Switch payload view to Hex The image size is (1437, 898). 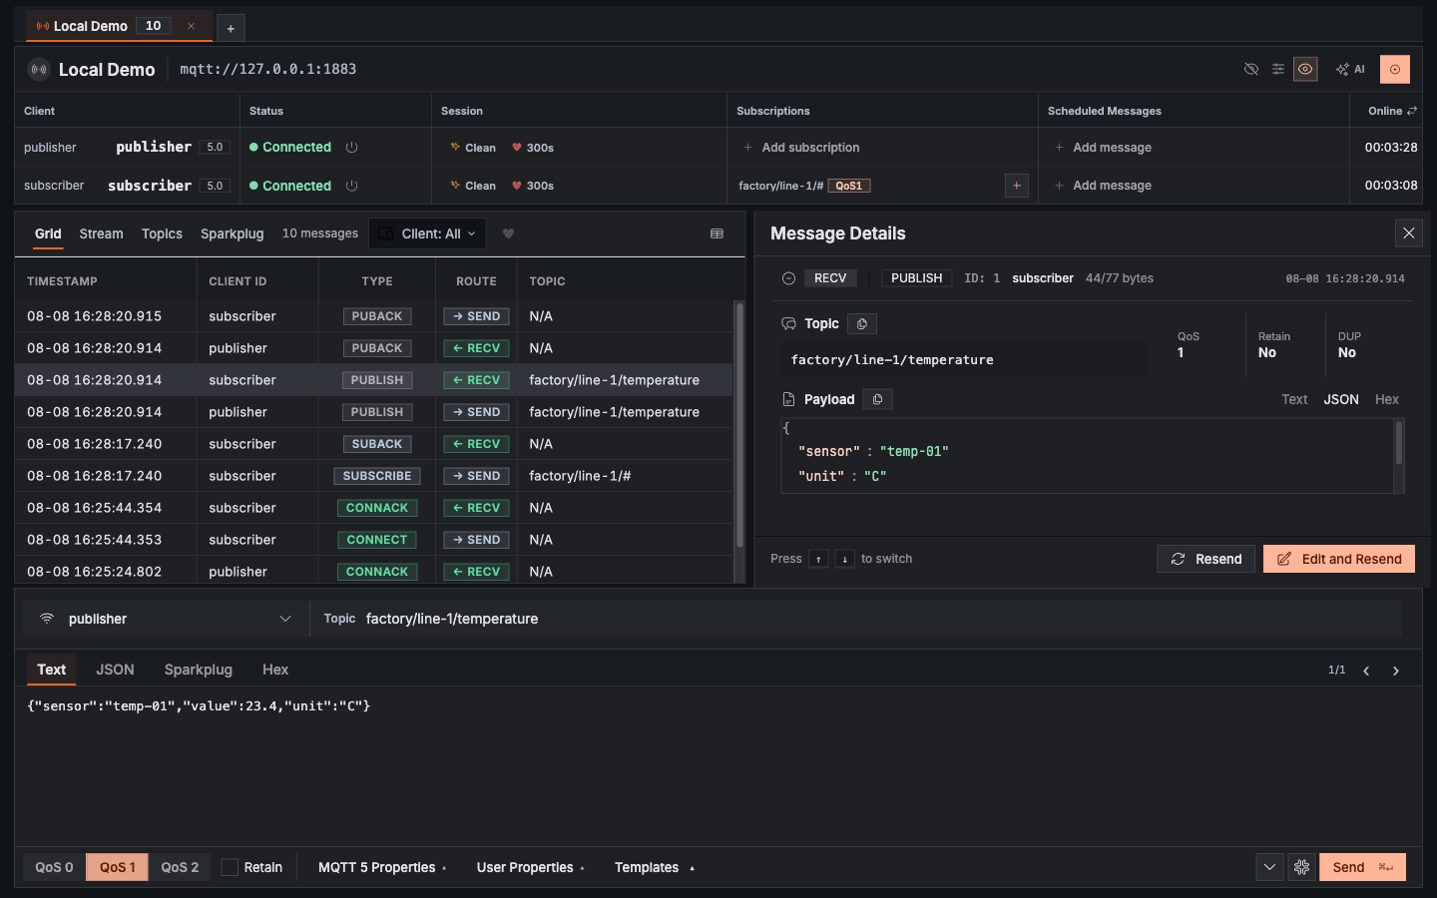click(1387, 399)
